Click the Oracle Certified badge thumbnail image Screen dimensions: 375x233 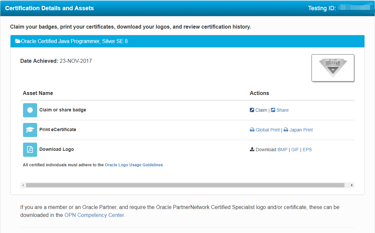(x=333, y=68)
